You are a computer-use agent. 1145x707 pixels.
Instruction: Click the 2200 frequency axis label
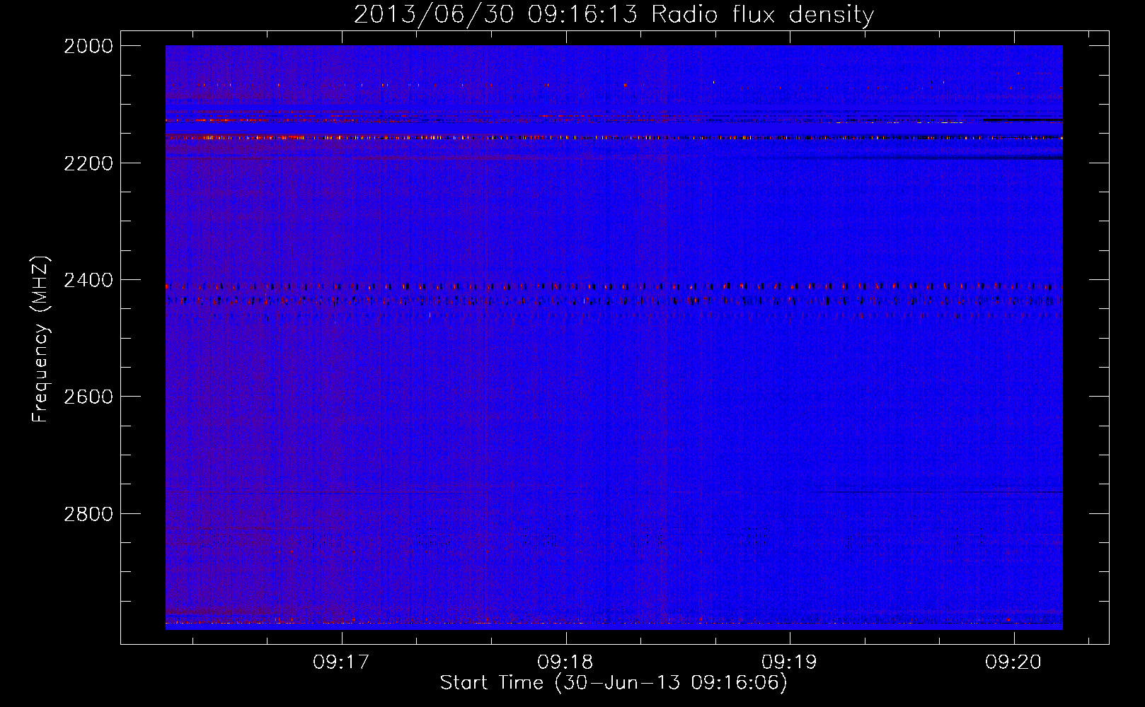88,163
